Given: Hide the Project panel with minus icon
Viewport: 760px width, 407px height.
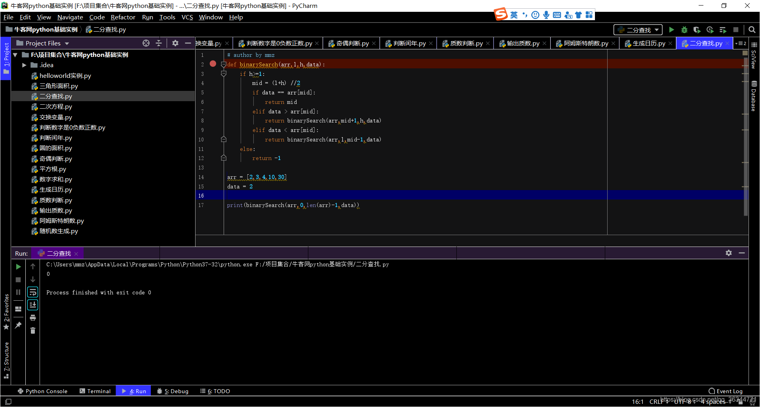Looking at the screenshot, I should pos(188,43).
